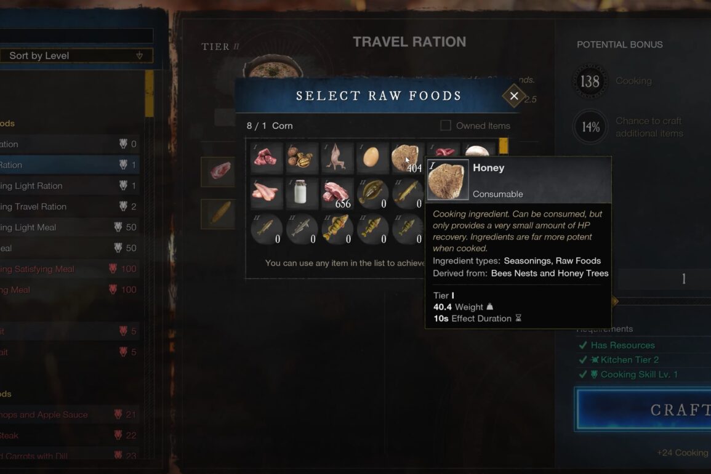Click the raw foods list scrollbar handle
Image resolution: width=711 pixels, height=474 pixels.
tap(504, 146)
